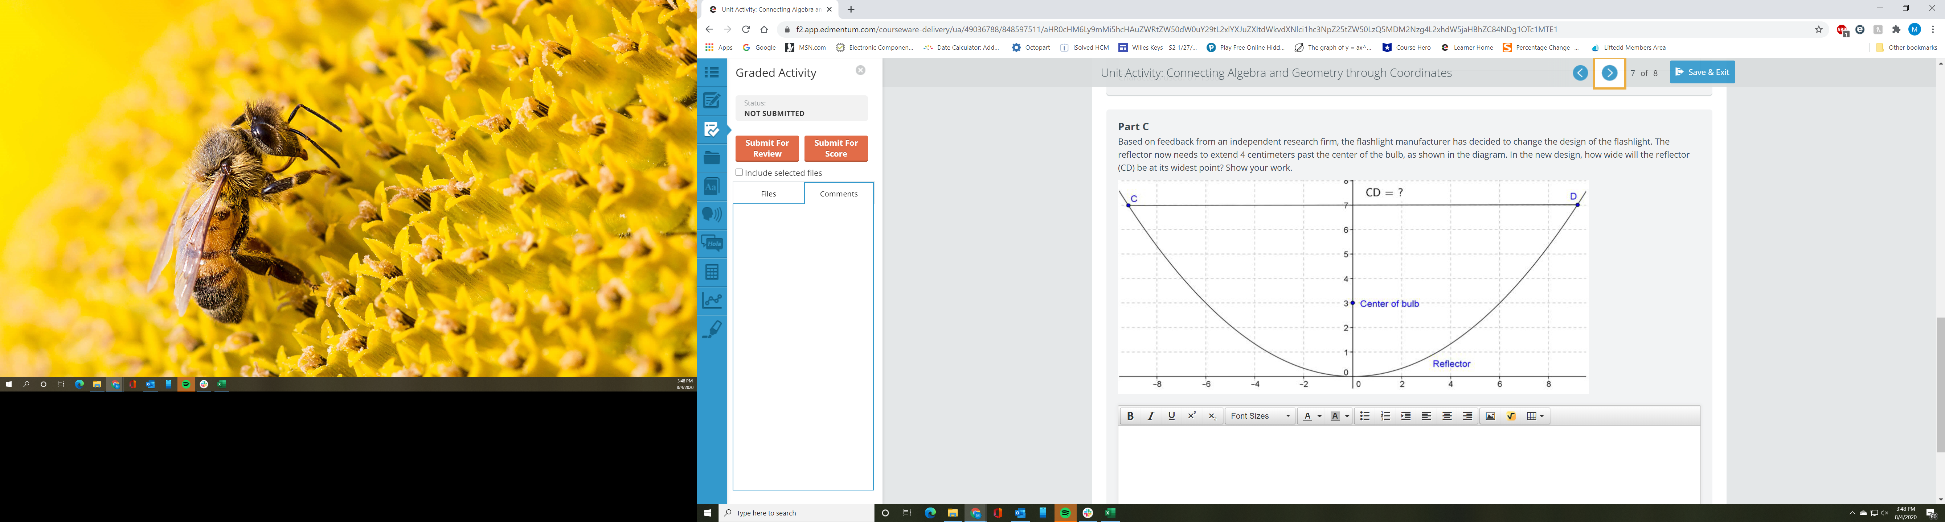Switch to the Comments tab

[838, 194]
